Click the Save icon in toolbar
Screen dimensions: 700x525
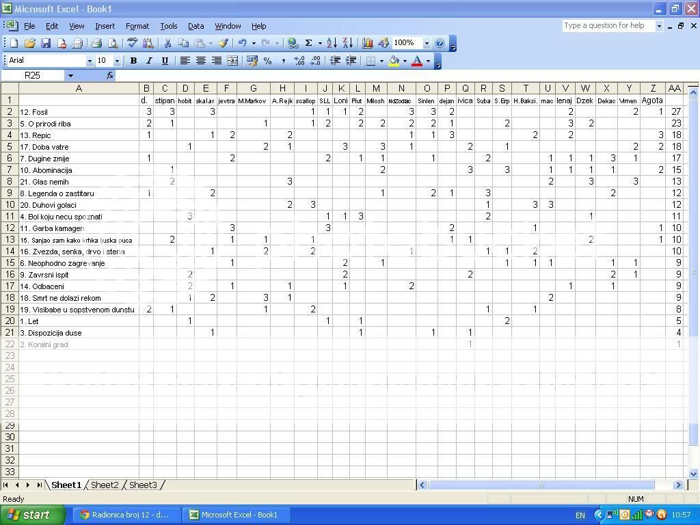[x=46, y=43]
